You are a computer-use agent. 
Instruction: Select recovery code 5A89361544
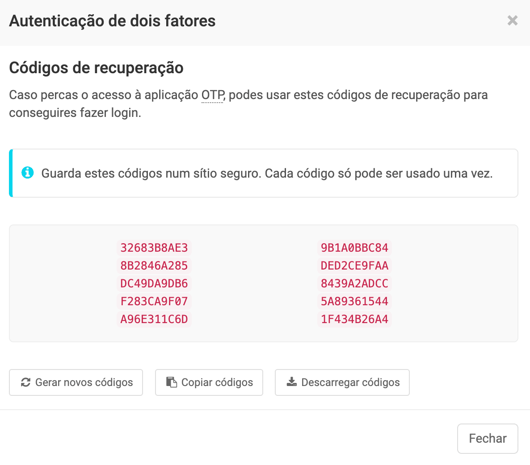pyautogui.click(x=354, y=301)
